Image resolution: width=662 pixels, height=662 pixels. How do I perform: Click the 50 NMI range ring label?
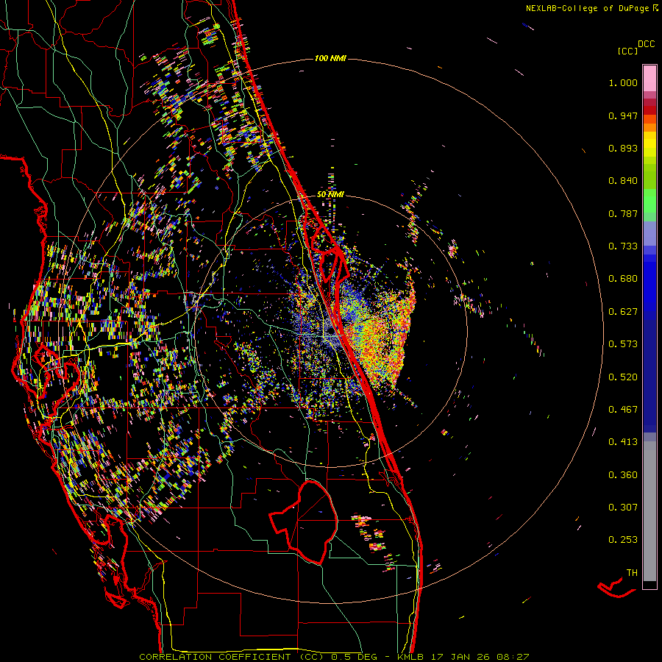[331, 193]
